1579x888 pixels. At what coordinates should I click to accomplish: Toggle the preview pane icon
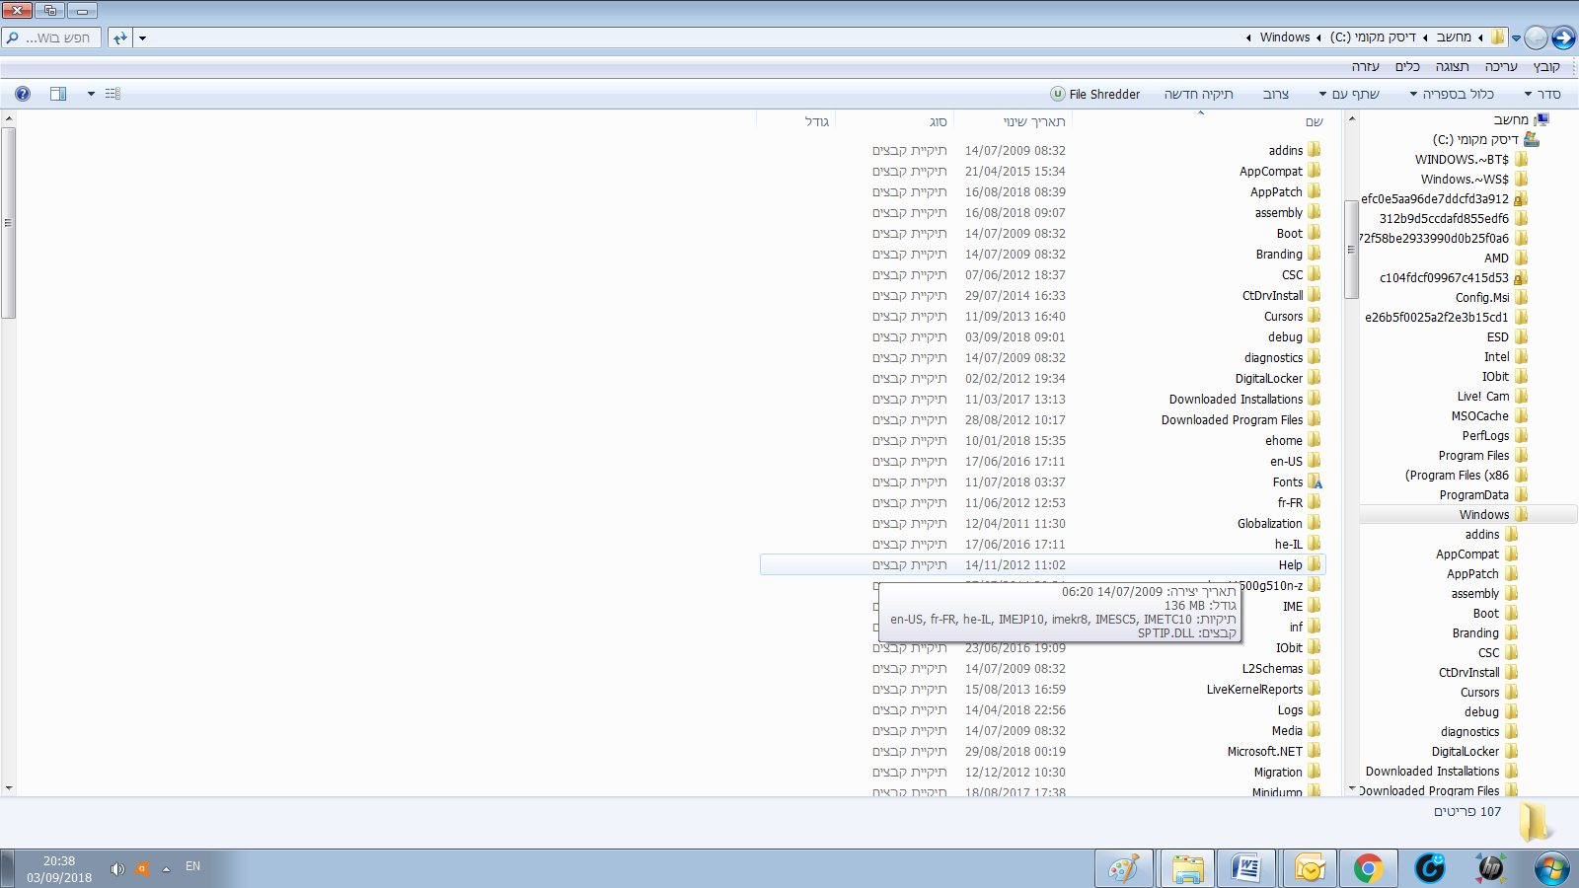coord(58,94)
